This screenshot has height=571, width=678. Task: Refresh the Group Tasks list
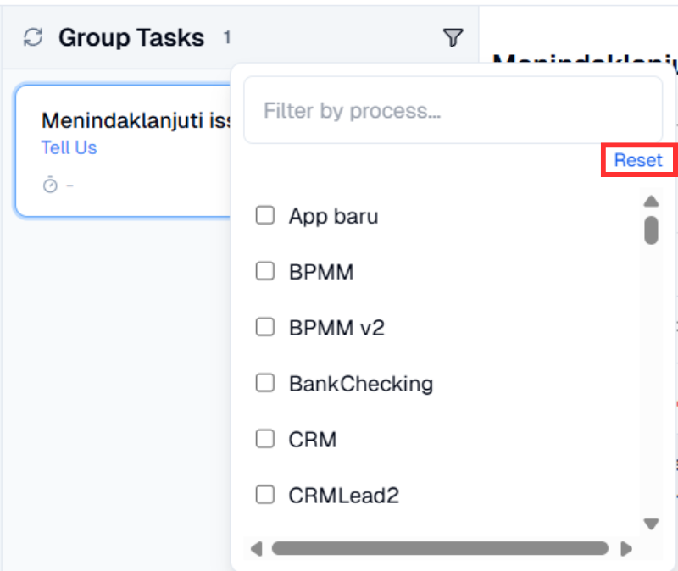click(x=32, y=37)
